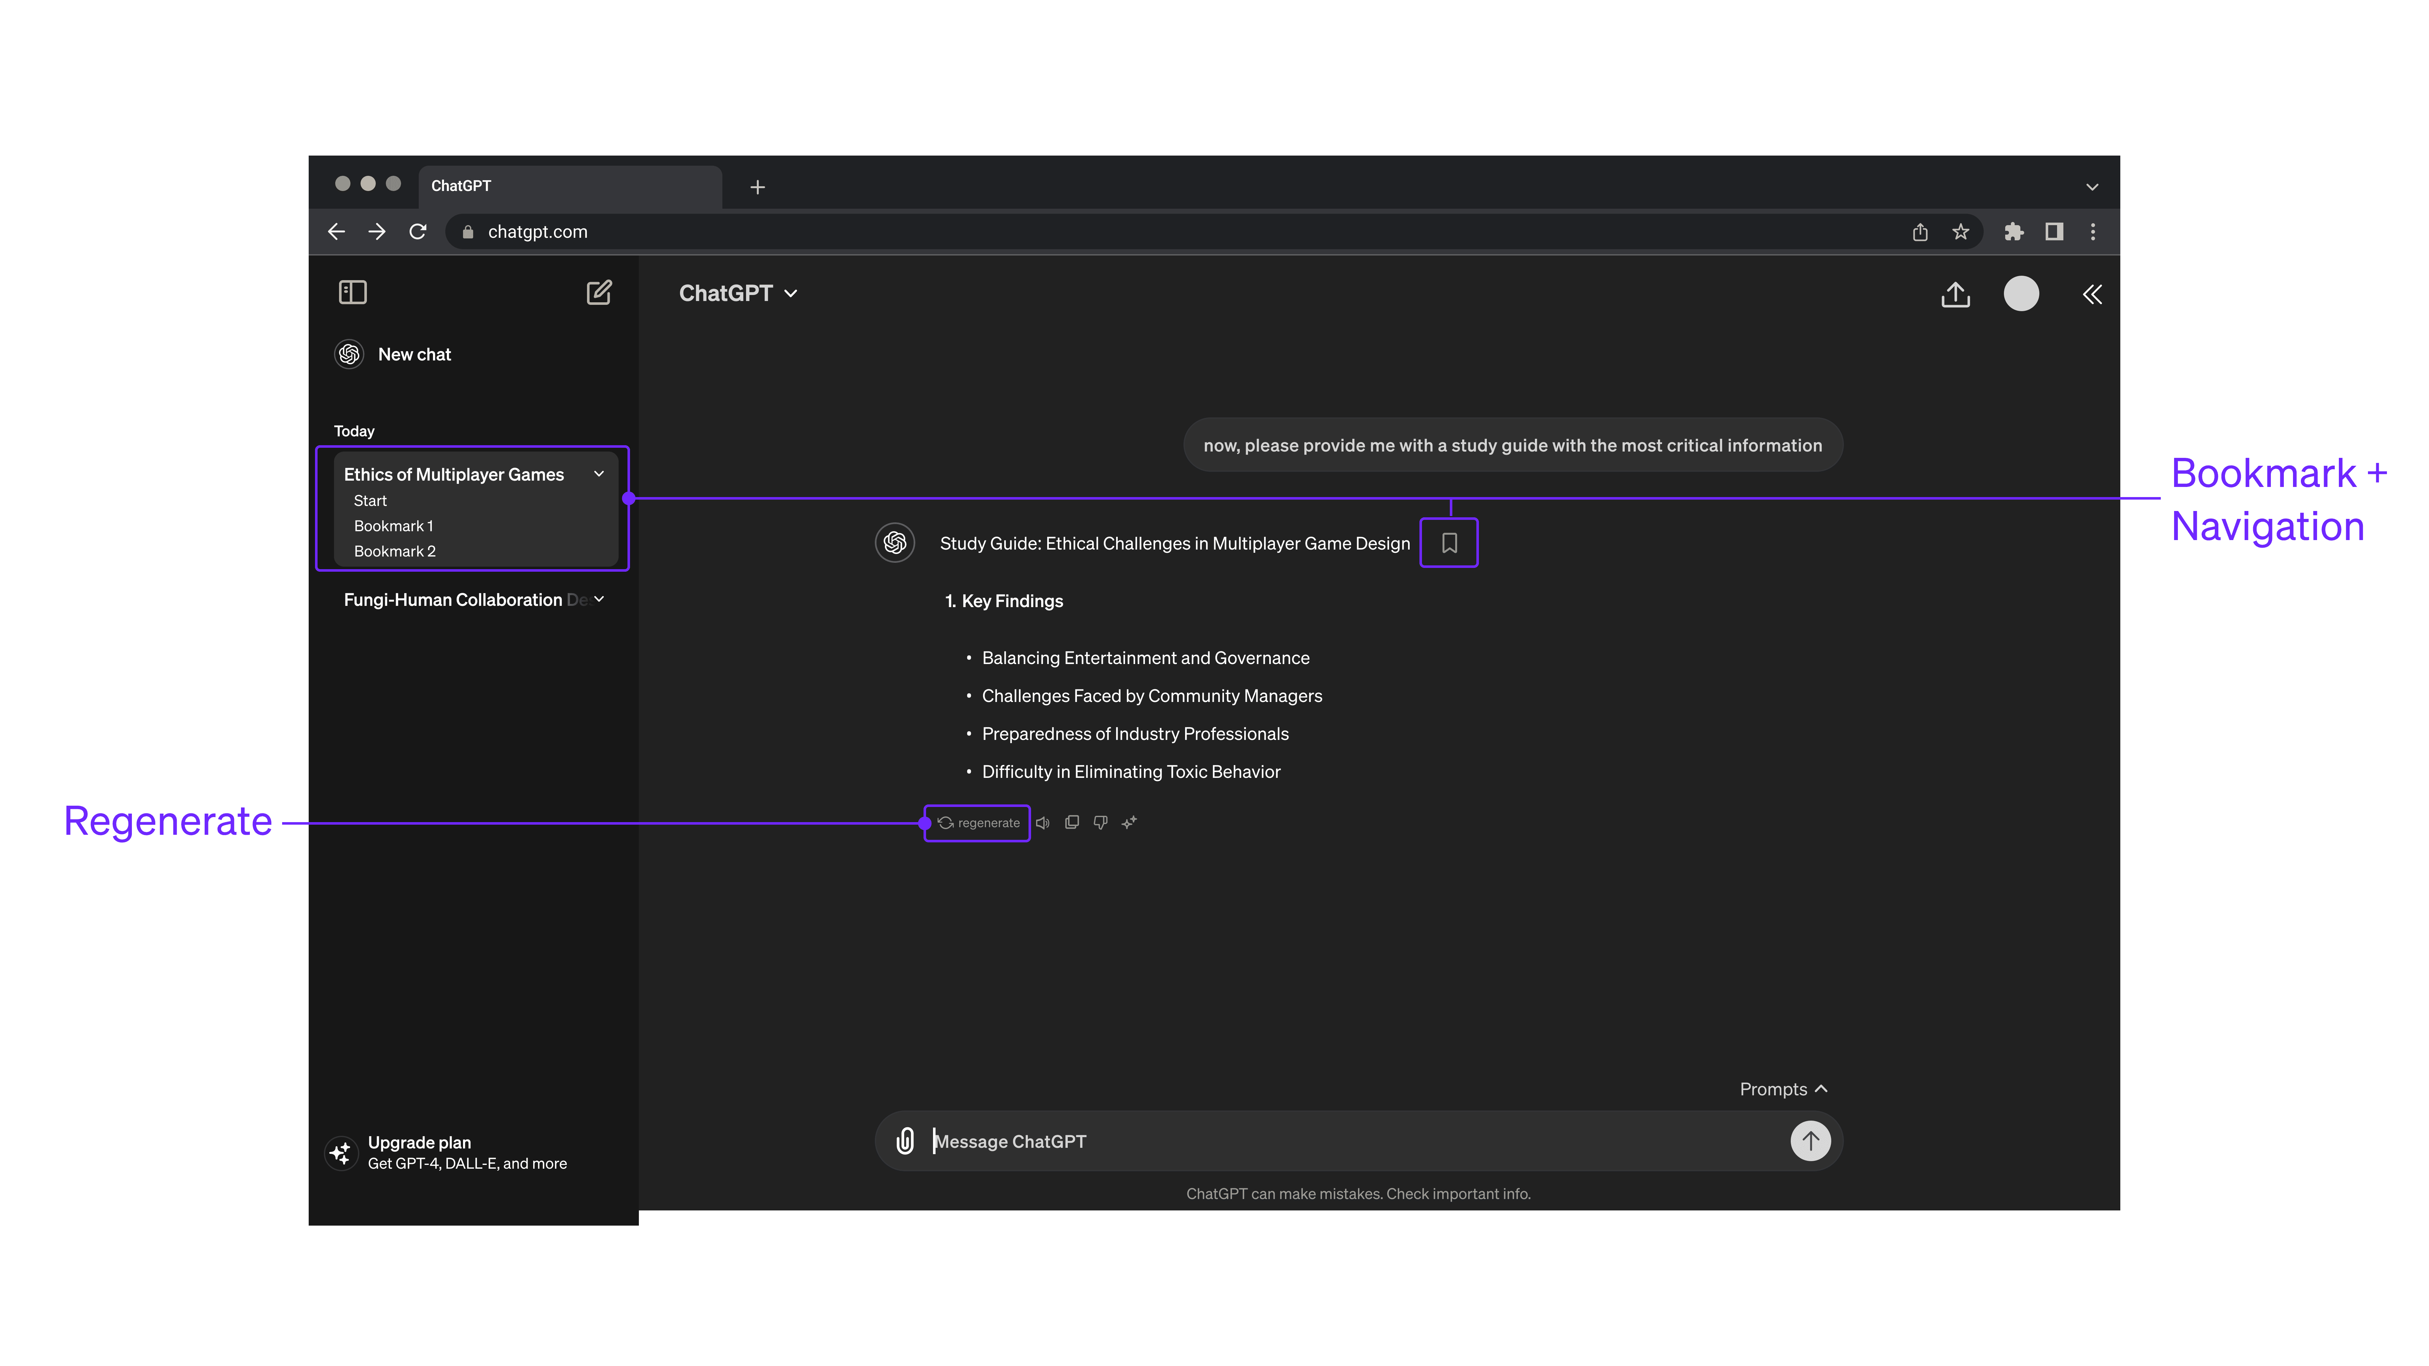Start a new chat with the compose icon
This screenshot has width=2429, height=1366.
[599, 292]
